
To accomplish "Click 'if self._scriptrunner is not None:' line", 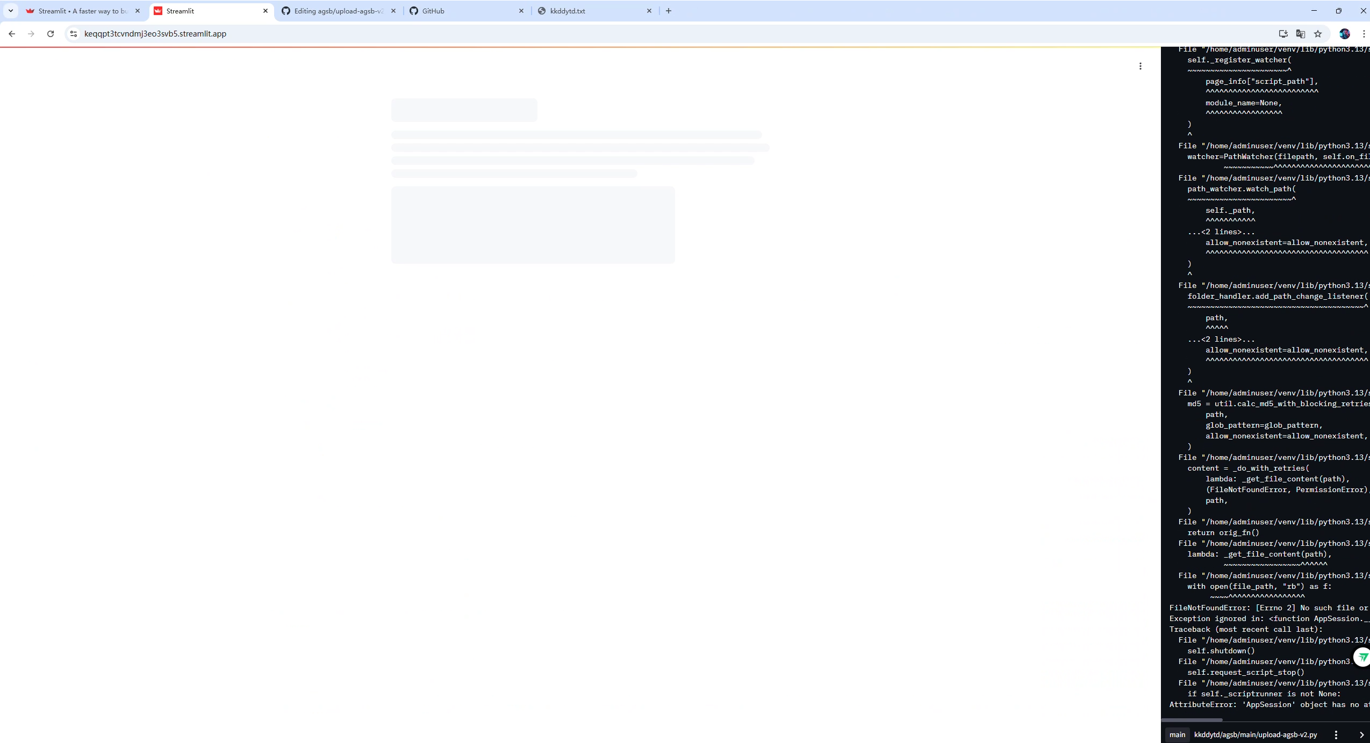I will (x=1264, y=694).
